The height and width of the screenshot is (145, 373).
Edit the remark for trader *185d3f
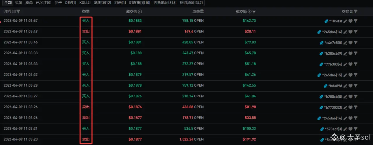click(345, 21)
